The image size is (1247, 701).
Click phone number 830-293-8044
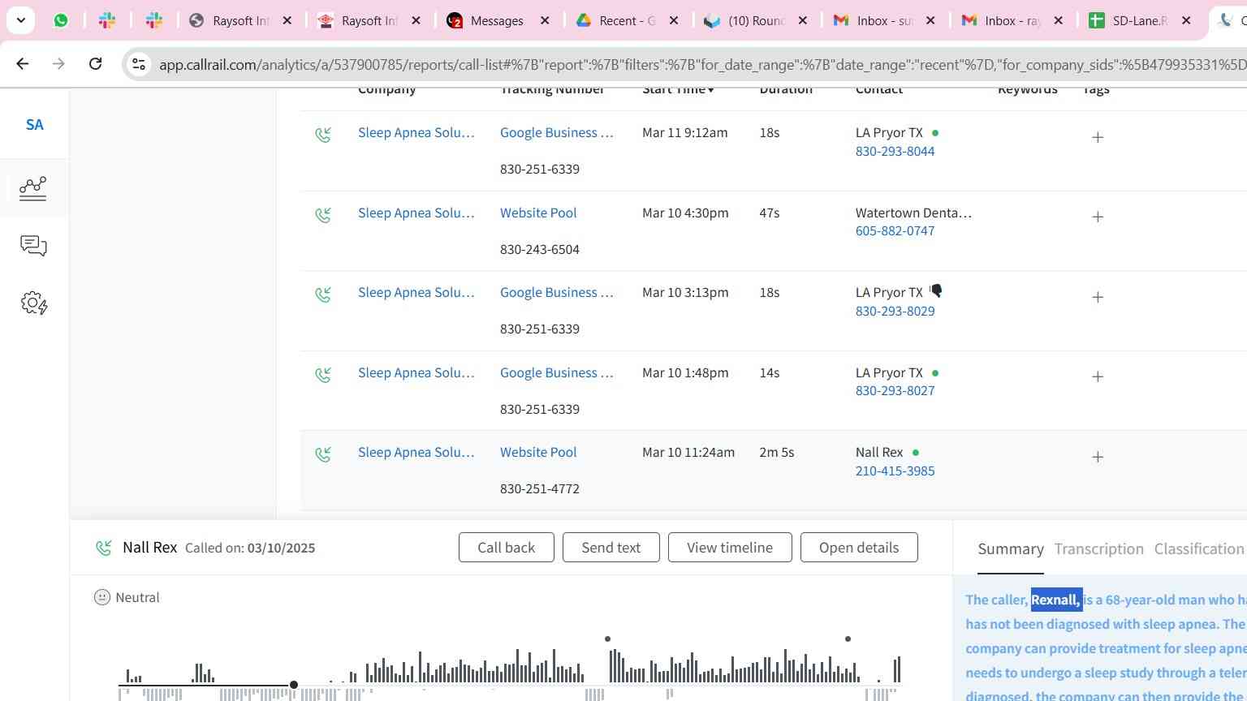pyautogui.click(x=895, y=151)
